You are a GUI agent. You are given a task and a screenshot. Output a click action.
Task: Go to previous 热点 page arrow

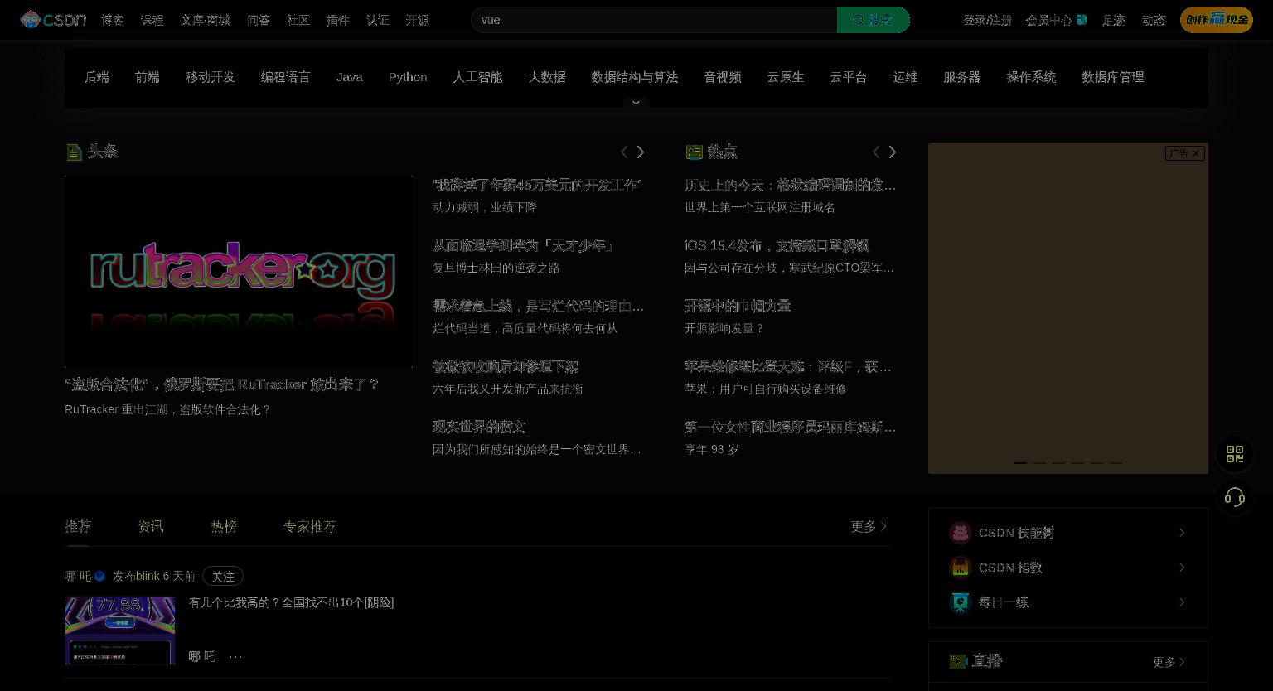click(x=876, y=152)
